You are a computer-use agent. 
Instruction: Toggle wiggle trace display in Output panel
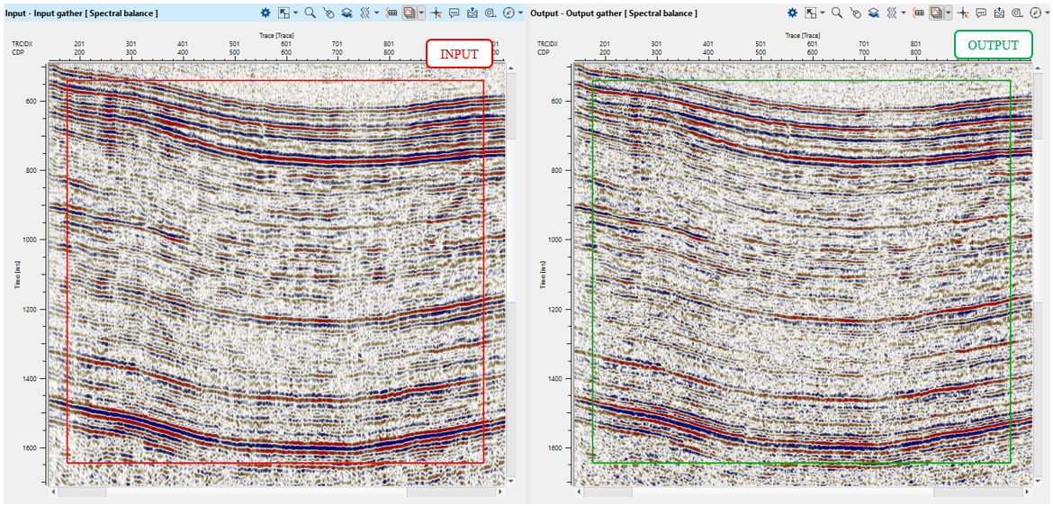[892, 14]
